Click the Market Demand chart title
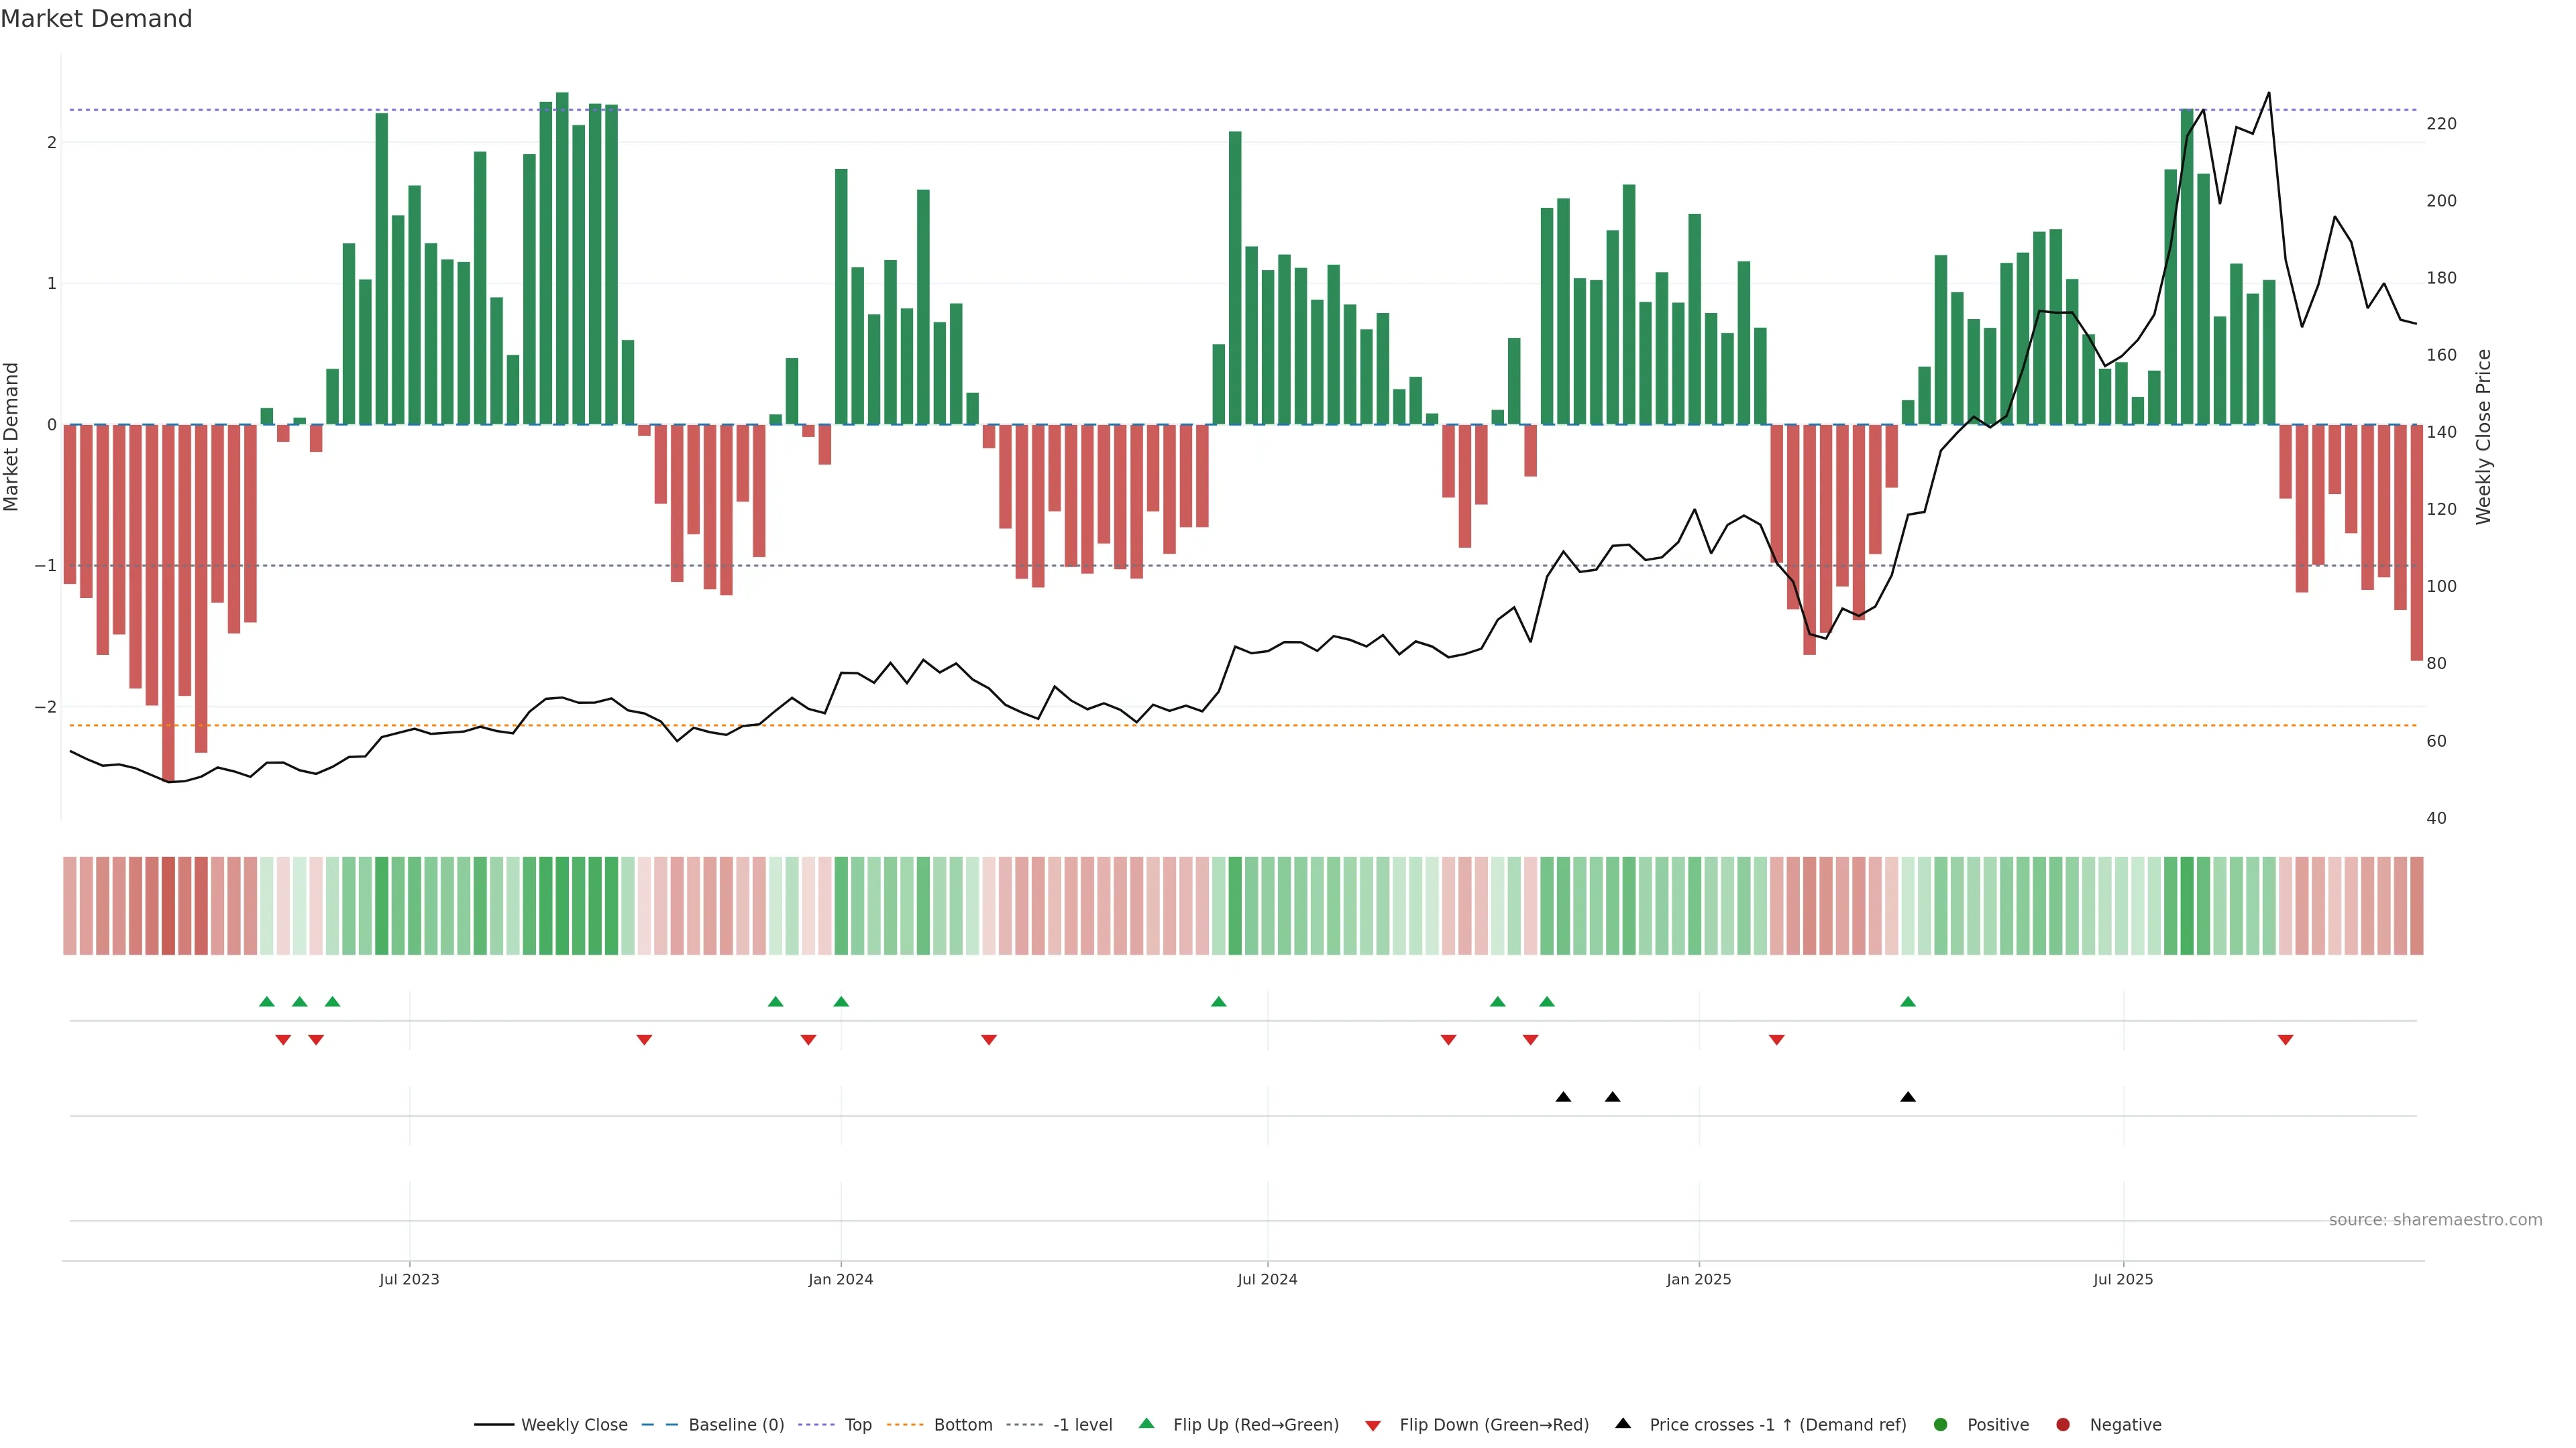Viewport: 2576px width, 1448px height. click(96, 19)
